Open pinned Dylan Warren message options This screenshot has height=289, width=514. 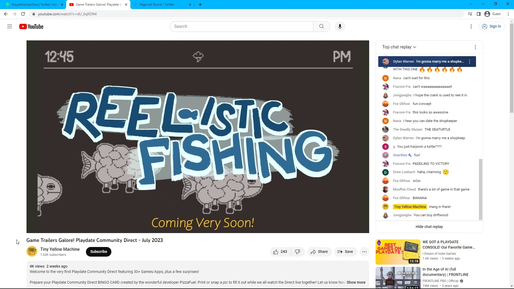pyautogui.click(x=470, y=62)
